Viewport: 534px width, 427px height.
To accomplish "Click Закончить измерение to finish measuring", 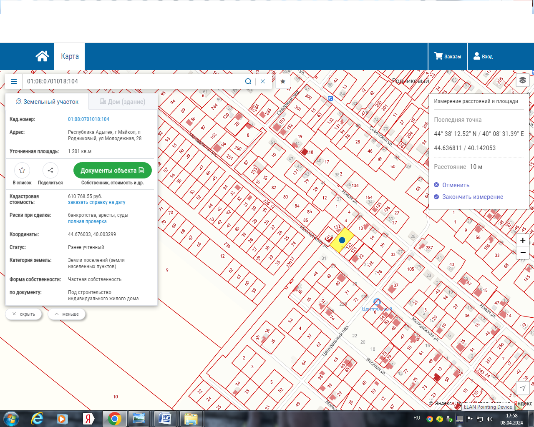I will (x=472, y=197).
